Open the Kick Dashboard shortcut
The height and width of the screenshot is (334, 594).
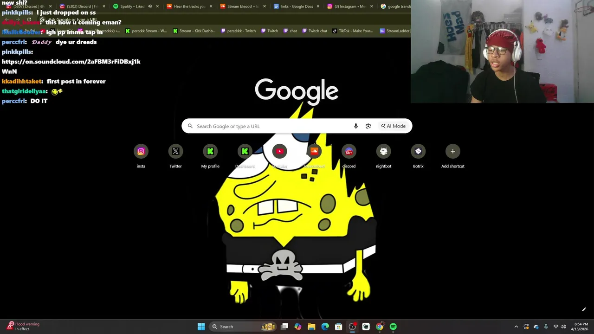pyautogui.click(x=245, y=156)
